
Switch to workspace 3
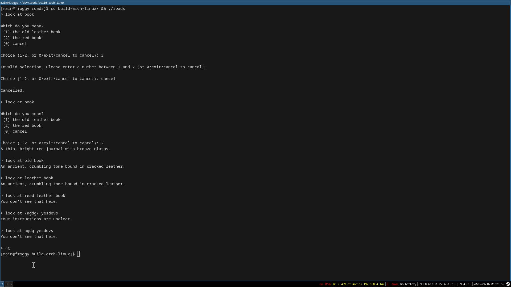pos(7,284)
